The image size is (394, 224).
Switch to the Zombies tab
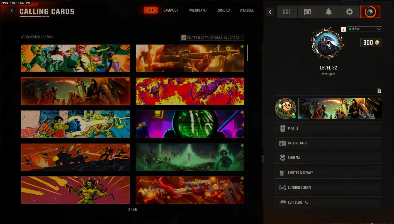pyautogui.click(x=223, y=10)
